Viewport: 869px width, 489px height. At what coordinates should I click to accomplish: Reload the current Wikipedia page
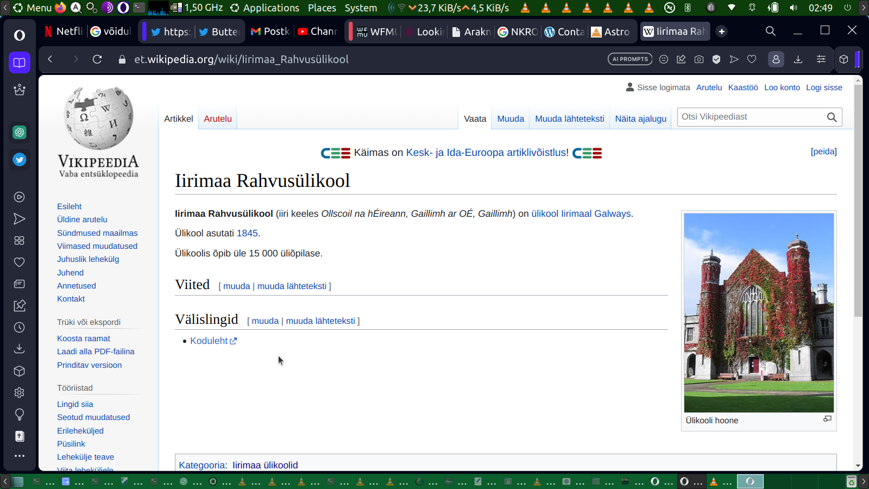click(x=97, y=59)
